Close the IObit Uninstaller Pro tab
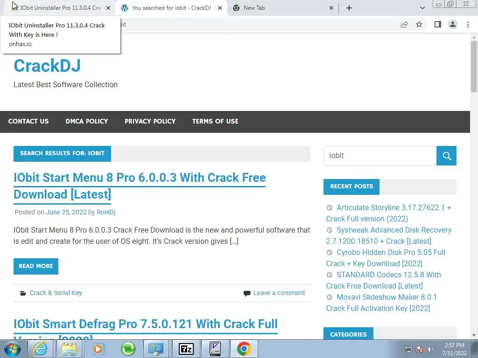This screenshot has width=478, height=358. coord(108,8)
